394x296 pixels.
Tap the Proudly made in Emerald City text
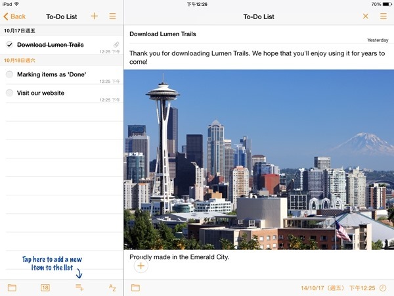click(179, 257)
